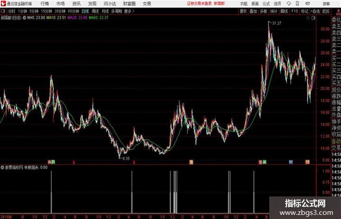Select the 周线 weekly chart tab
This screenshot has height=219, width=341.
click(95, 11)
